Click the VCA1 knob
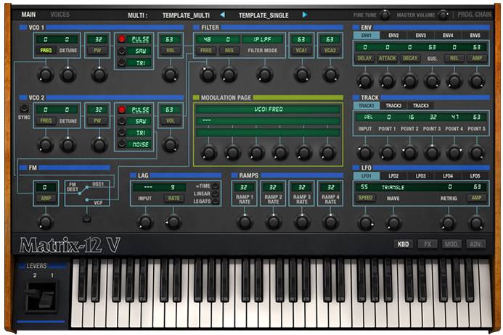The height and width of the screenshot is (335, 503). (x=301, y=75)
